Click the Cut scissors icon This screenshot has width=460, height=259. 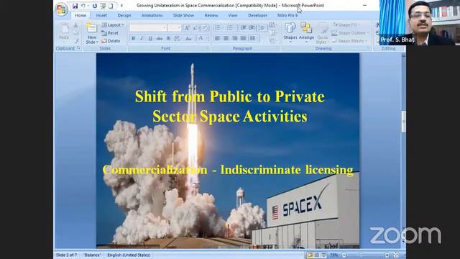(x=76, y=26)
